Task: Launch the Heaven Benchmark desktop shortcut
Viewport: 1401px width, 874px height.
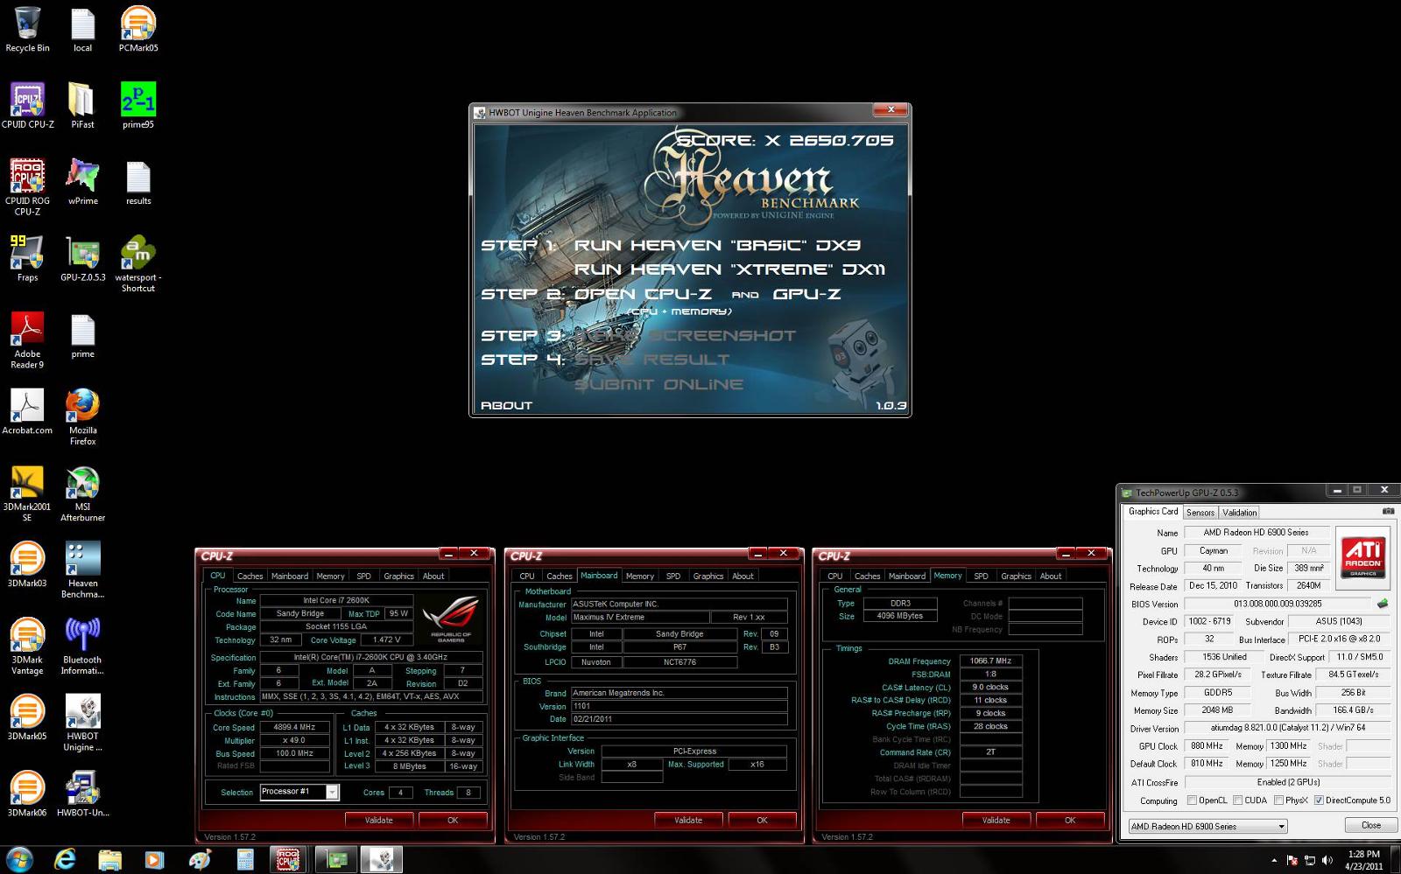Action: pyautogui.click(x=82, y=570)
